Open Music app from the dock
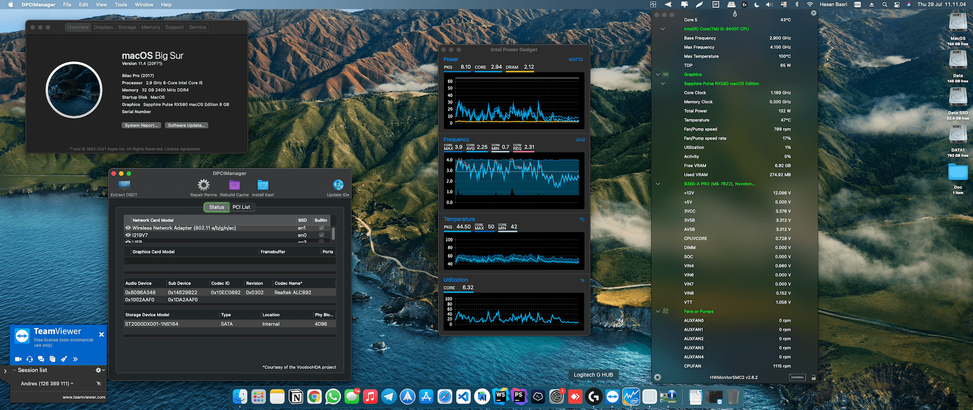Viewport: 973px width, 410px height. coord(370,397)
